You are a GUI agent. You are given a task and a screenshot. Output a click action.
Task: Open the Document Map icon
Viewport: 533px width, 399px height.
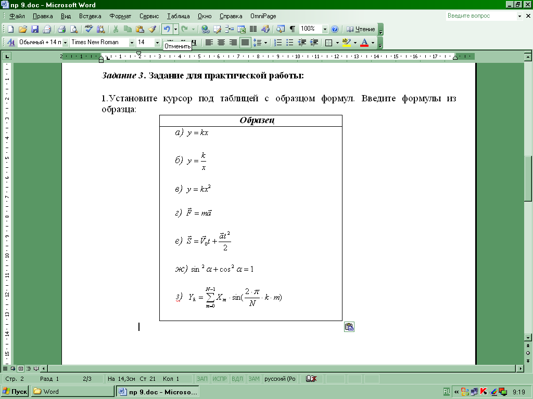tap(281, 29)
